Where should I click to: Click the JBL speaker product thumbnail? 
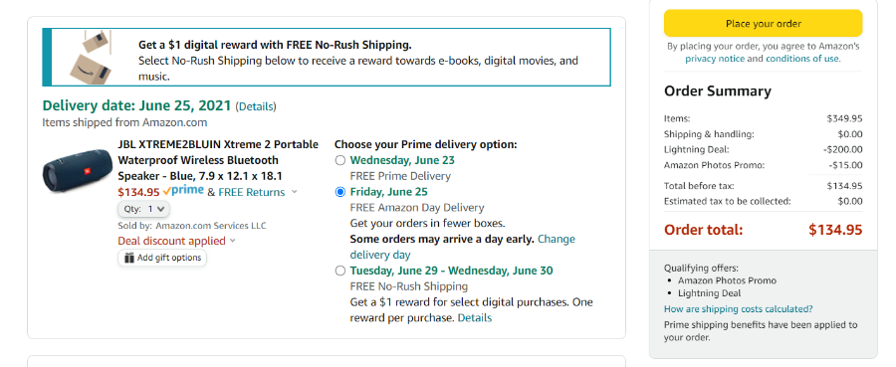78,171
